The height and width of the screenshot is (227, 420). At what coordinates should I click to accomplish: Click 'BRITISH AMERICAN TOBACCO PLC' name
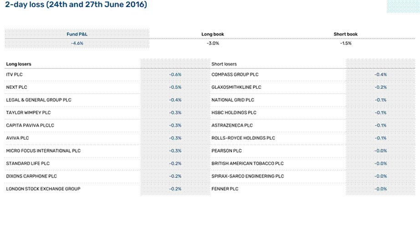tap(247, 163)
